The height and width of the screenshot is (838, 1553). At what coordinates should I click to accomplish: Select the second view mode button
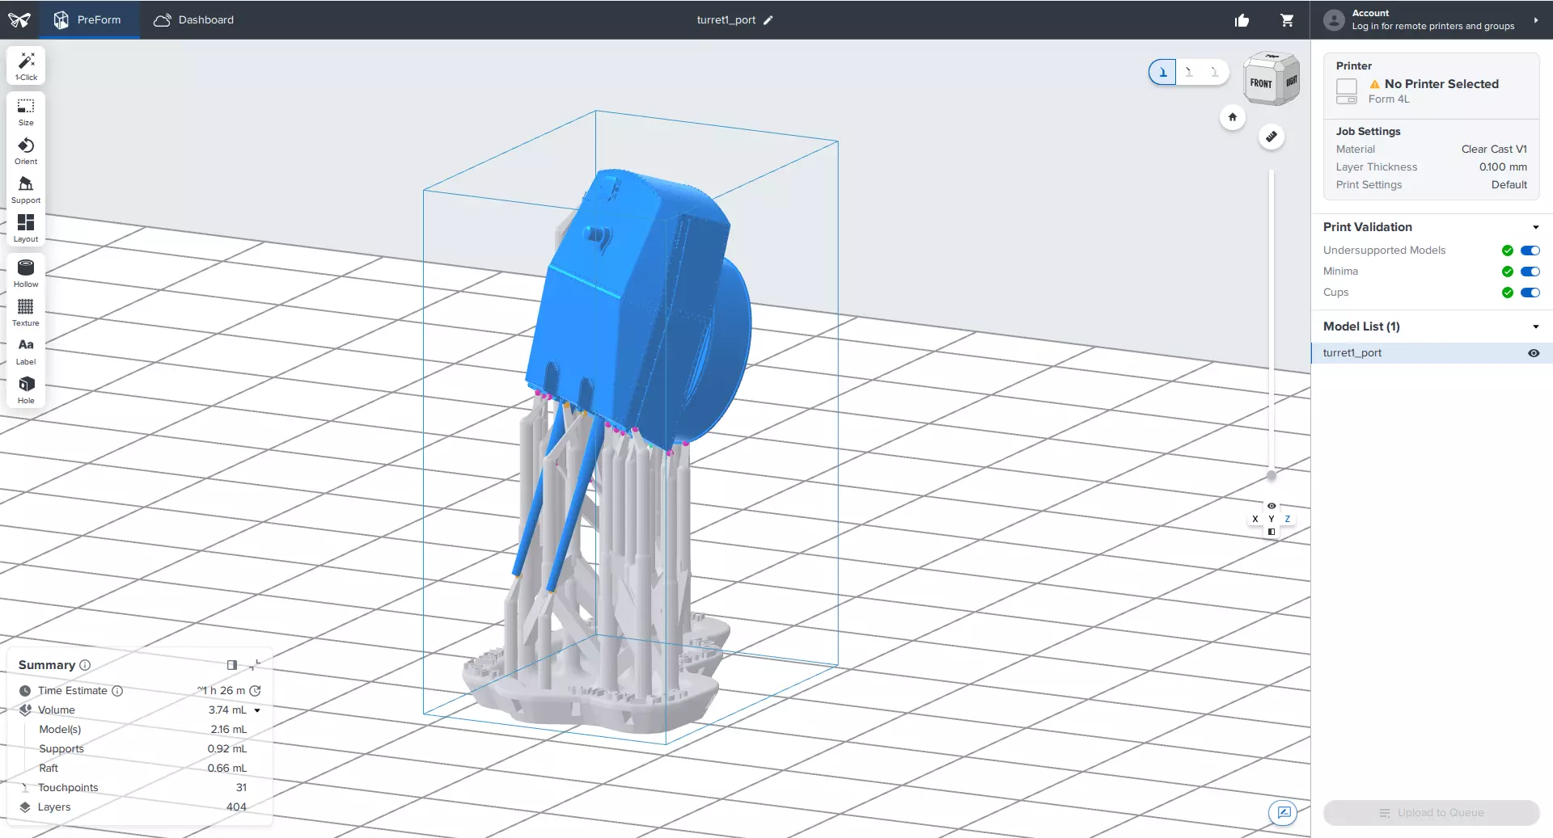(x=1189, y=72)
